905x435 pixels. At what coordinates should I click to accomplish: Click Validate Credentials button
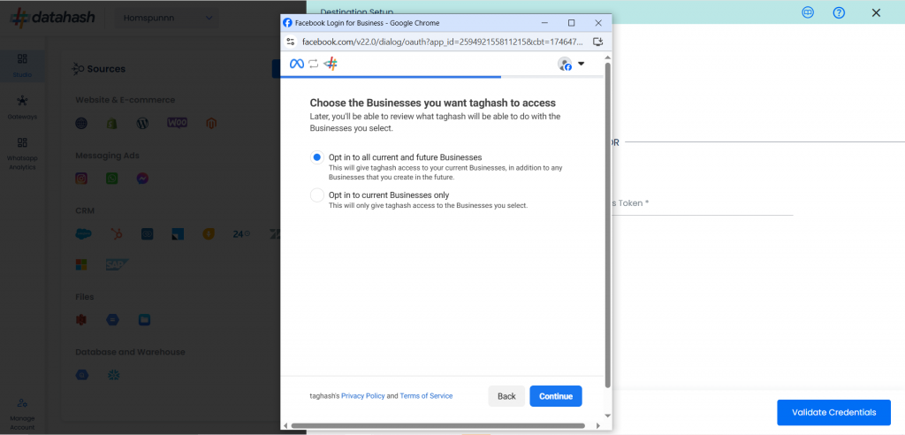[833, 413]
